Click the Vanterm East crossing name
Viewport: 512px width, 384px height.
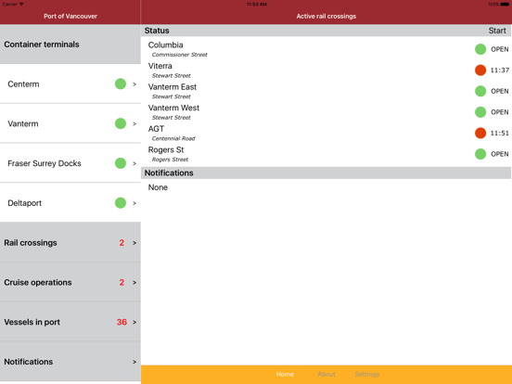pos(173,87)
